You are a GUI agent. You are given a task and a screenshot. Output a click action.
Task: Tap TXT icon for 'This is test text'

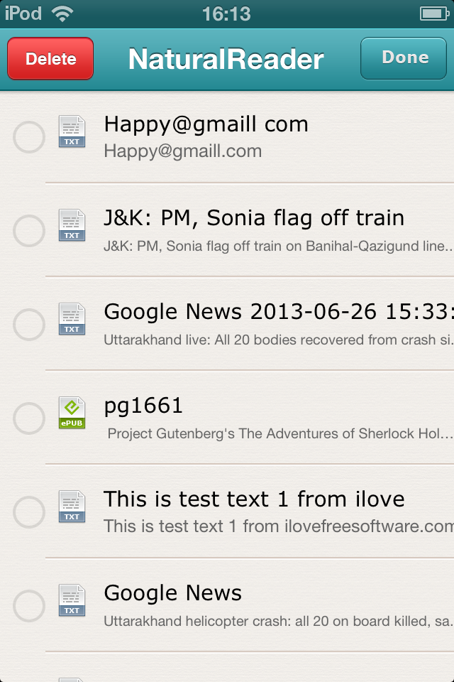[72, 507]
